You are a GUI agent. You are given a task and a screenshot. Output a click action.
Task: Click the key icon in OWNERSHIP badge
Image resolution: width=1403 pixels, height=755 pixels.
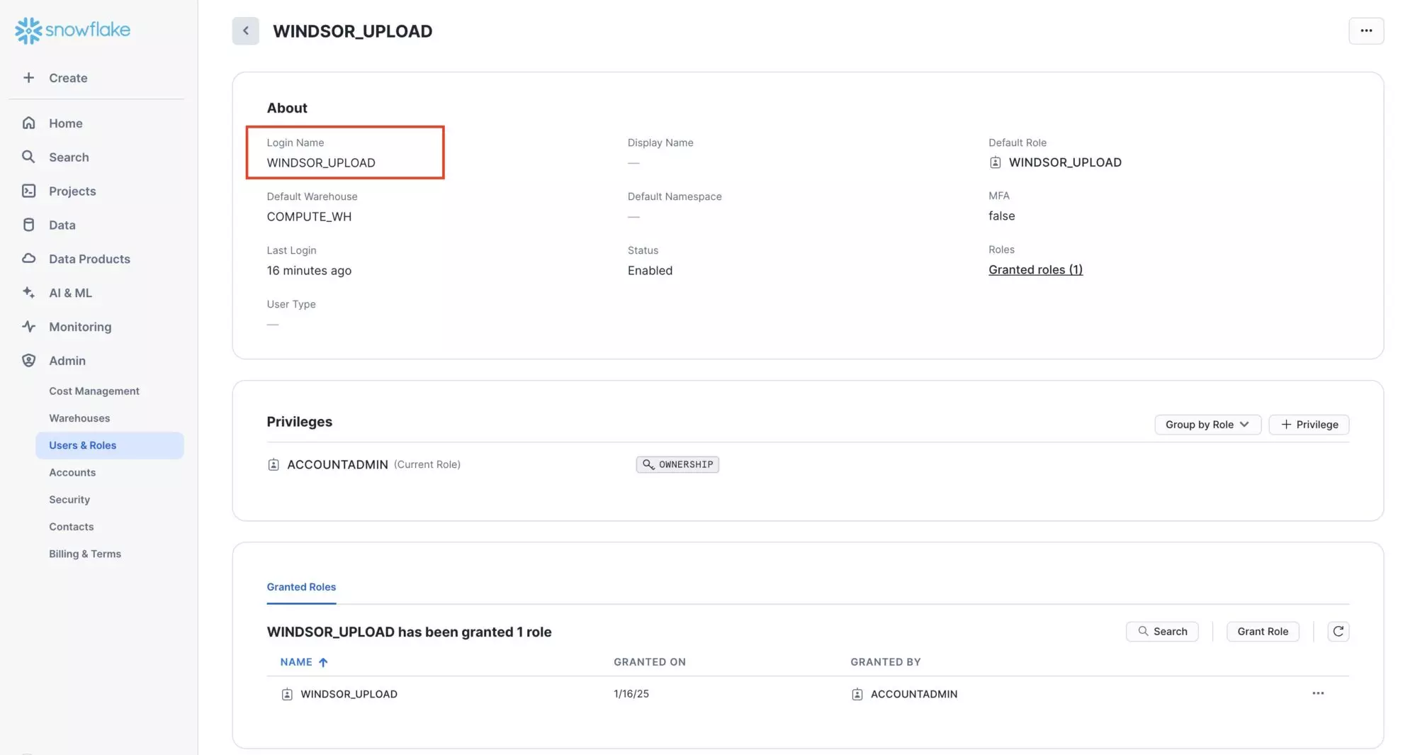click(x=648, y=464)
